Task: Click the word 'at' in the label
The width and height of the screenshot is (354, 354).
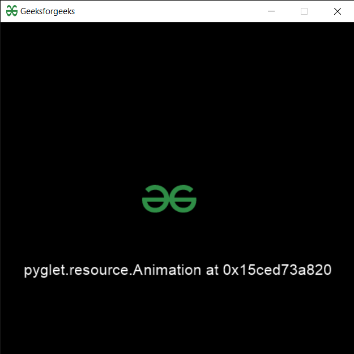Action: click(212, 270)
